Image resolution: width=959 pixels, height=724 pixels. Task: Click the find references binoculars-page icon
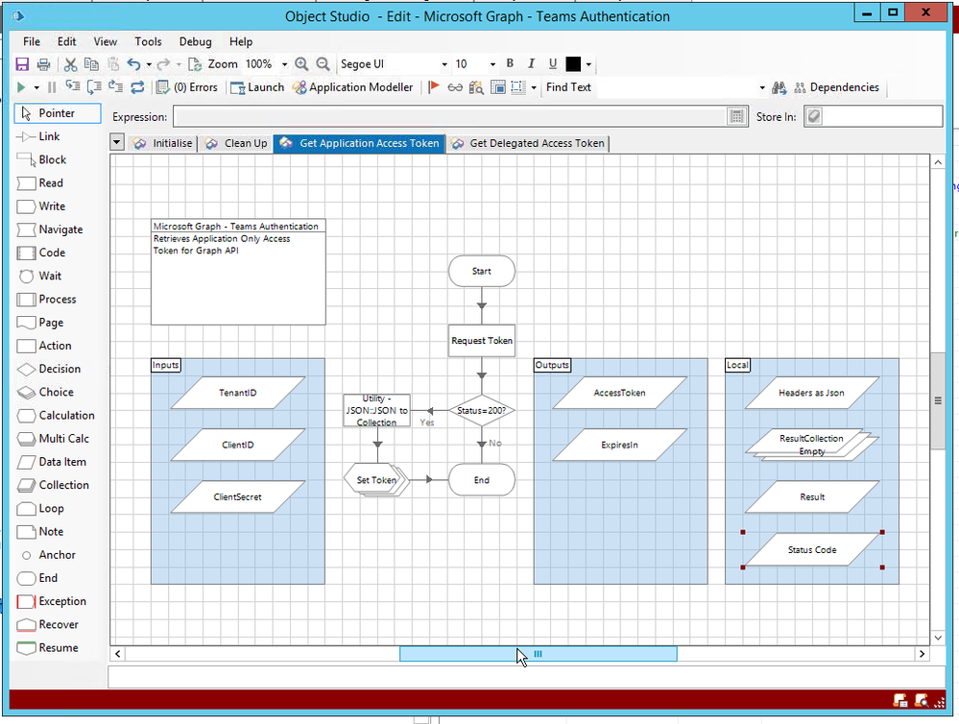(x=476, y=87)
